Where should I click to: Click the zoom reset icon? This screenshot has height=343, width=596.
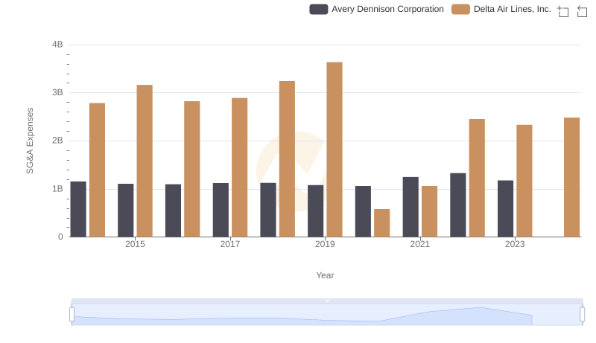[582, 11]
